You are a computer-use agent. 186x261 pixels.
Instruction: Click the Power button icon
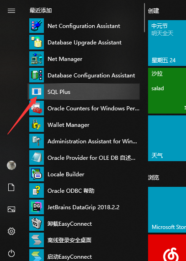(11, 253)
